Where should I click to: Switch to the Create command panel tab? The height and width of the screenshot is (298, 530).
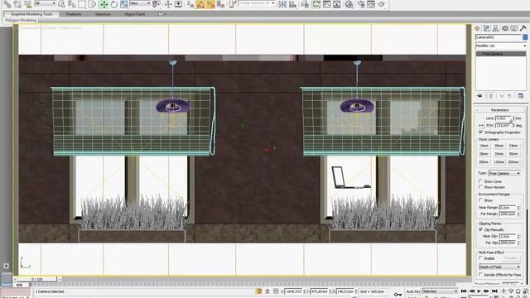pyautogui.click(x=477, y=28)
